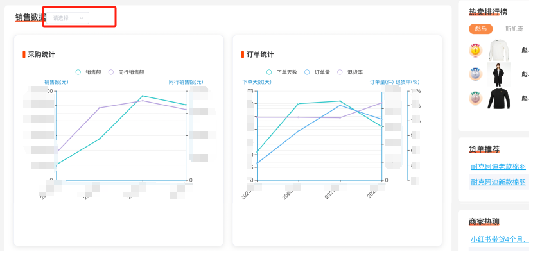Toggle 下单天数 legend in 订单统计 chart

pyautogui.click(x=281, y=72)
